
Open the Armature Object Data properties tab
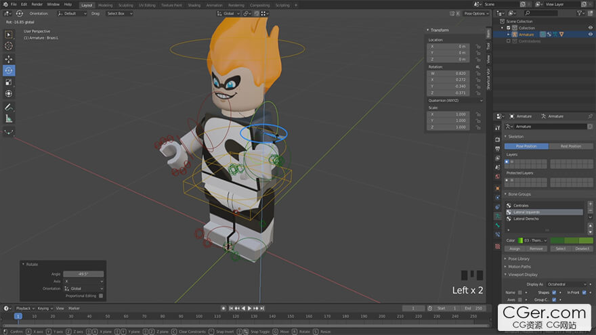[498, 216]
